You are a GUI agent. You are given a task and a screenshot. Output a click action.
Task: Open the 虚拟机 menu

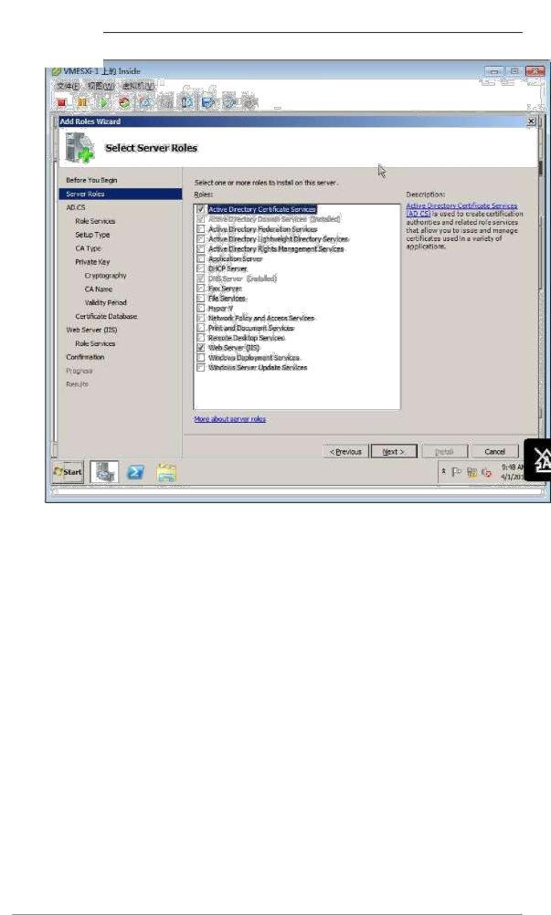[138, 86]
